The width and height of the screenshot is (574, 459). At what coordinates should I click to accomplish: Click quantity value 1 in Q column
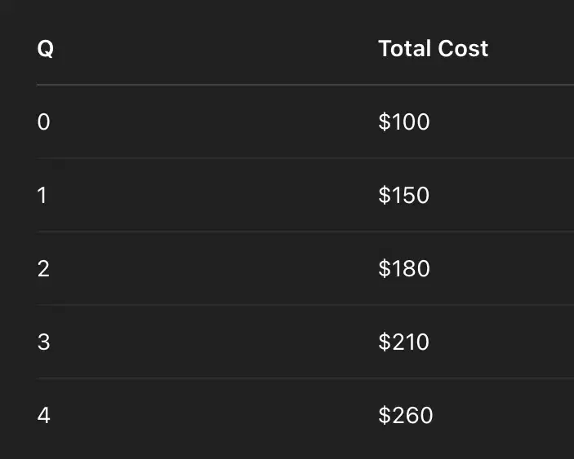click(42, 195)
